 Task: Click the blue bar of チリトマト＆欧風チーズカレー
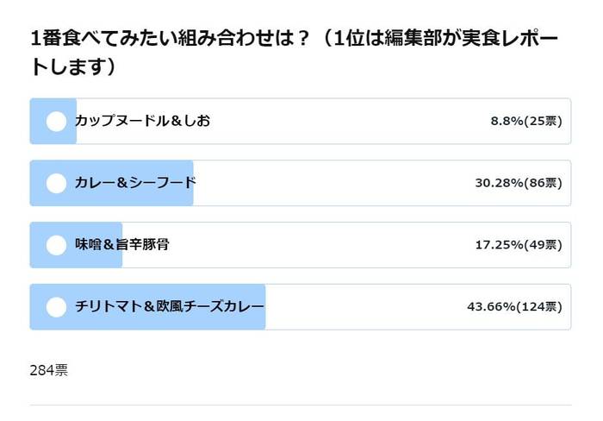[147, 307]
